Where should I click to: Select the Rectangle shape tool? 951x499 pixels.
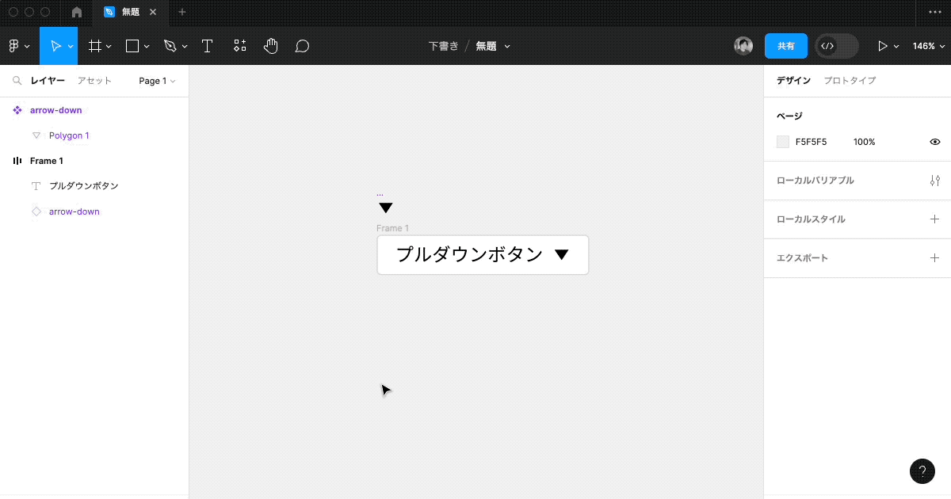point(132,45)
